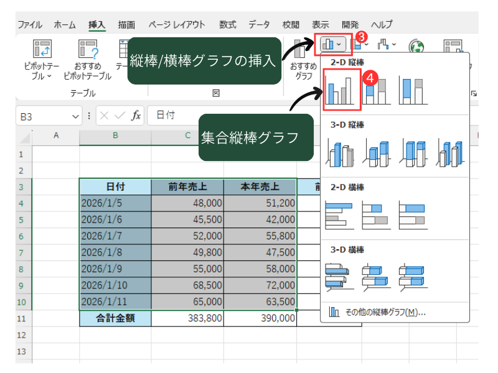Insert the 3-D 100% stacked bar chart
The height and width of the screenshot is (373, 498).
click(411, 275)
